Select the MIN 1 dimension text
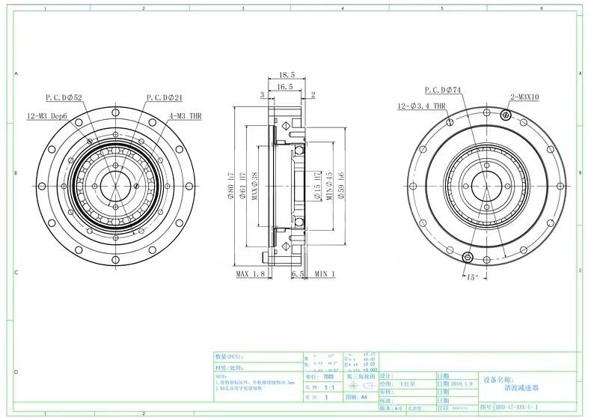Viewport: 591px width, 418px height. 325,274
